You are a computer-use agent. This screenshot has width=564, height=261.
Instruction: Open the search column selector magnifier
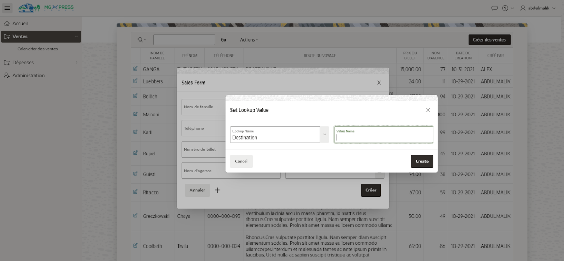142,39
